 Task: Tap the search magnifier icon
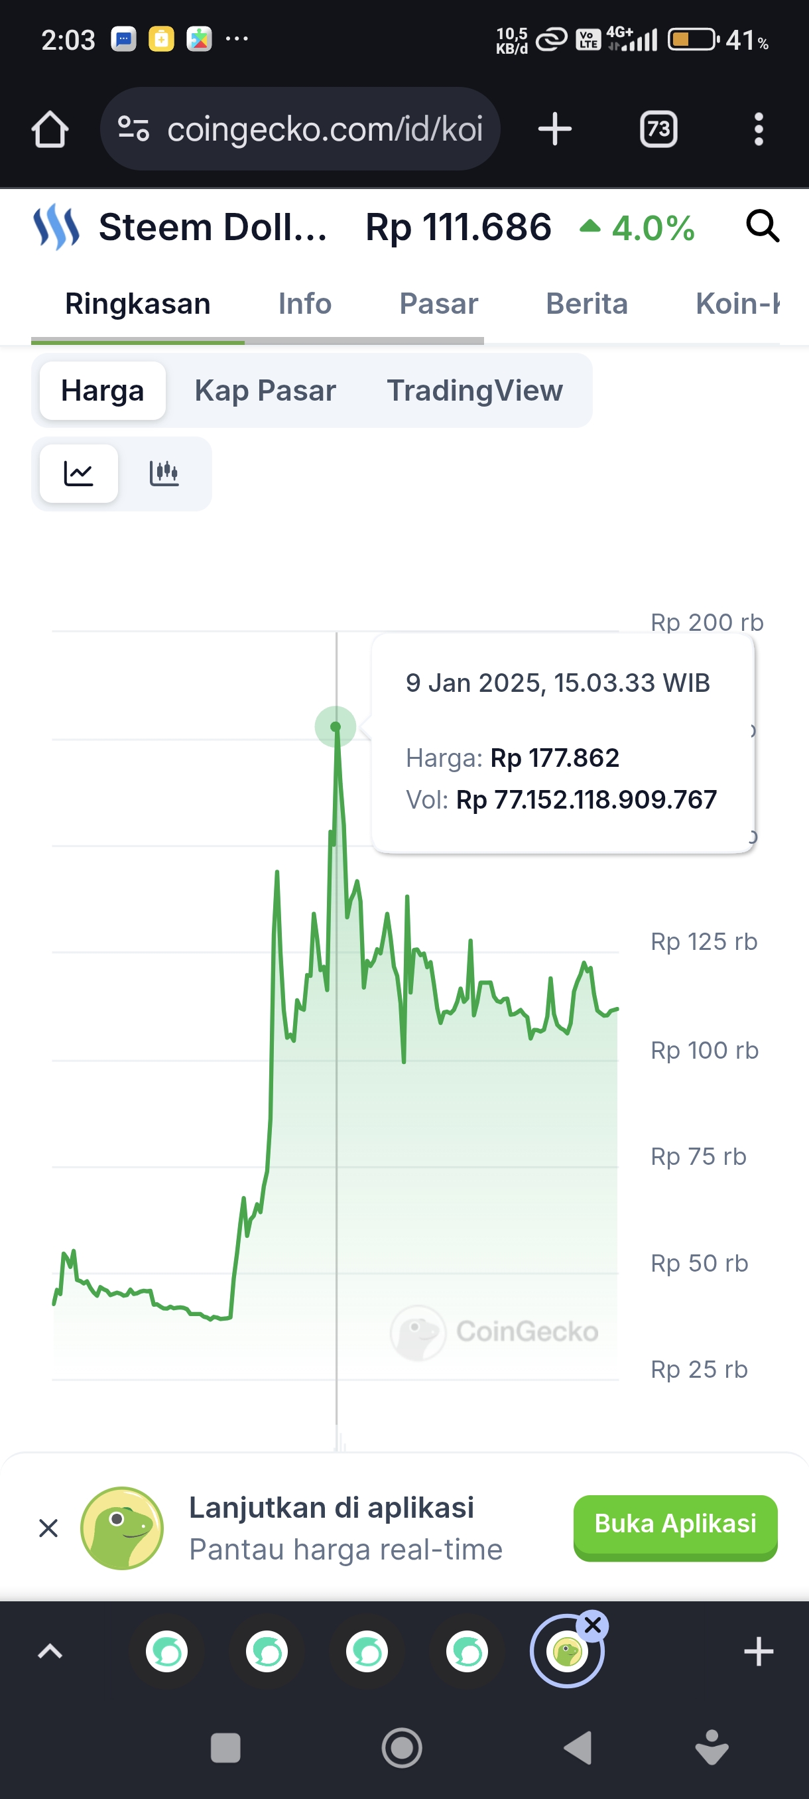pos(762,226)
